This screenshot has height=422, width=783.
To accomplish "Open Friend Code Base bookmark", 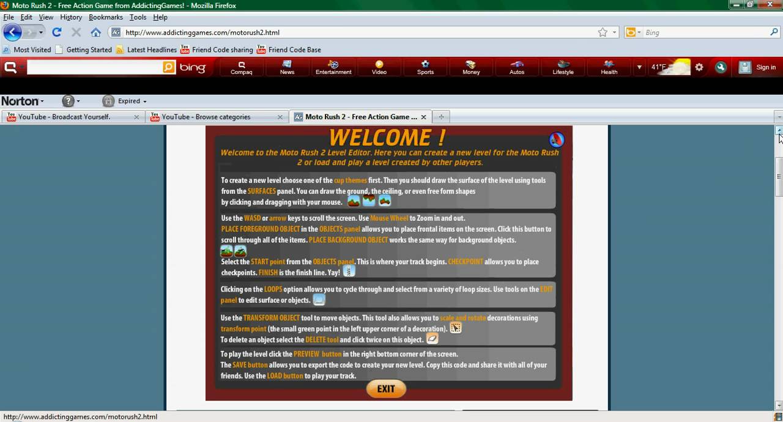I will click(x=289, y=50).
